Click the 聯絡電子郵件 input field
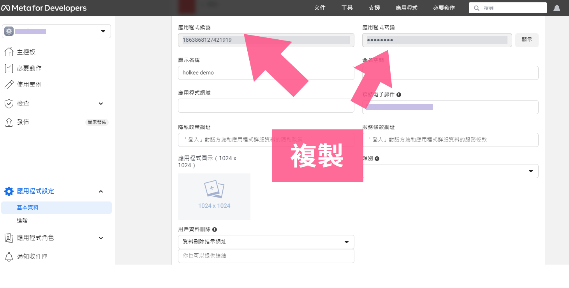Viewport: 569px width, 288px height. 450,107
